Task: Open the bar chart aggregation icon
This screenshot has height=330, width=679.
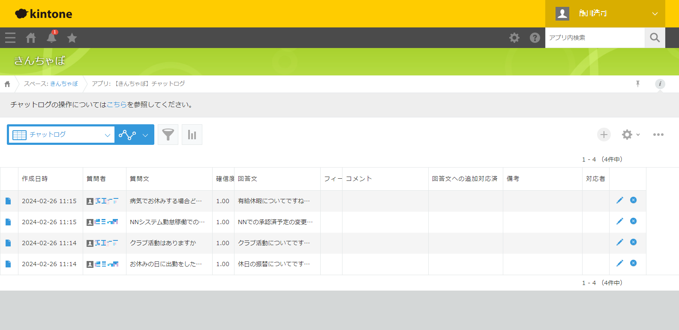Action: click(192, 135)
